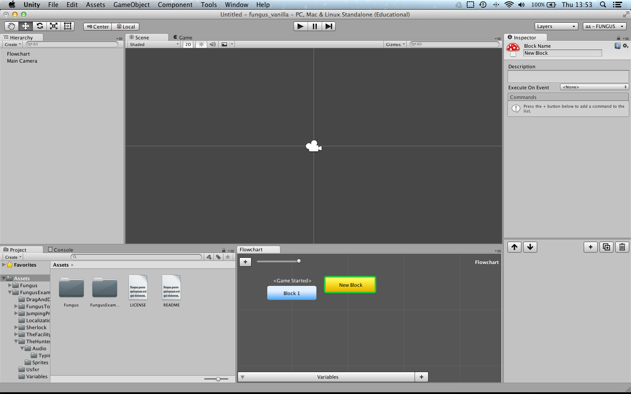
Task: Open the Tools menu
Action: click(209, 5)
